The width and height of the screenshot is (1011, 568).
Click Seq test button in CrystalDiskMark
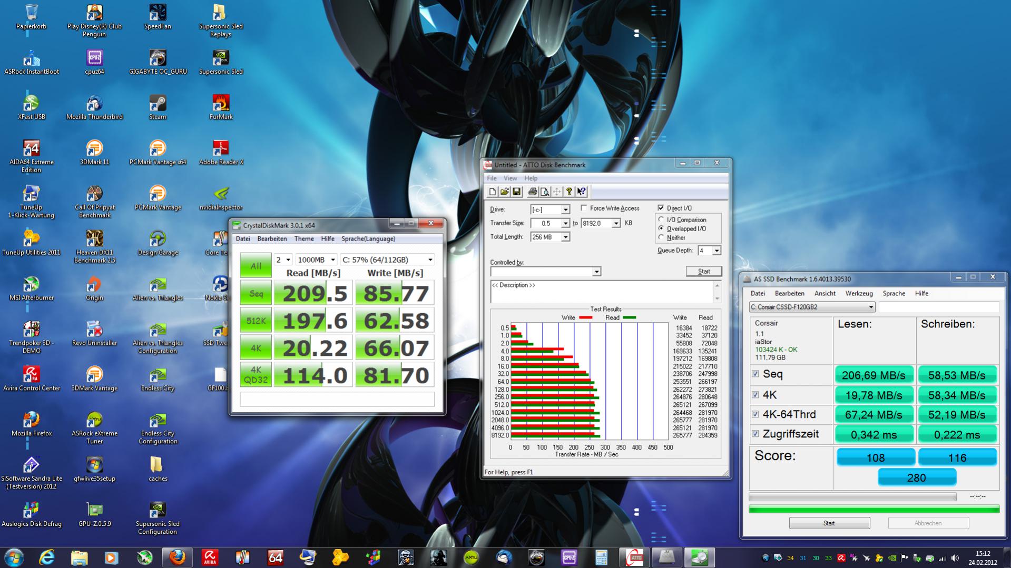[x=256, y=293]
